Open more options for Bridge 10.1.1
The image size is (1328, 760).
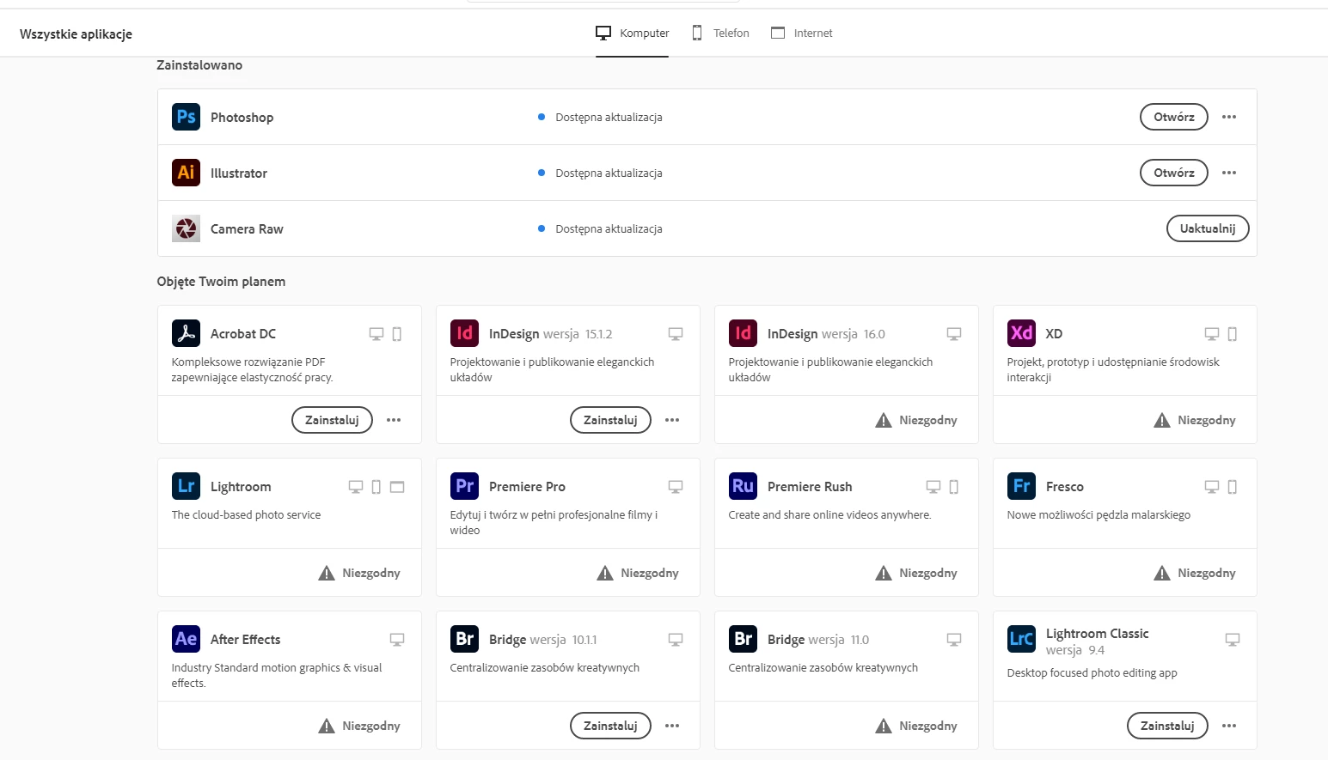click(x=672, y=726)
